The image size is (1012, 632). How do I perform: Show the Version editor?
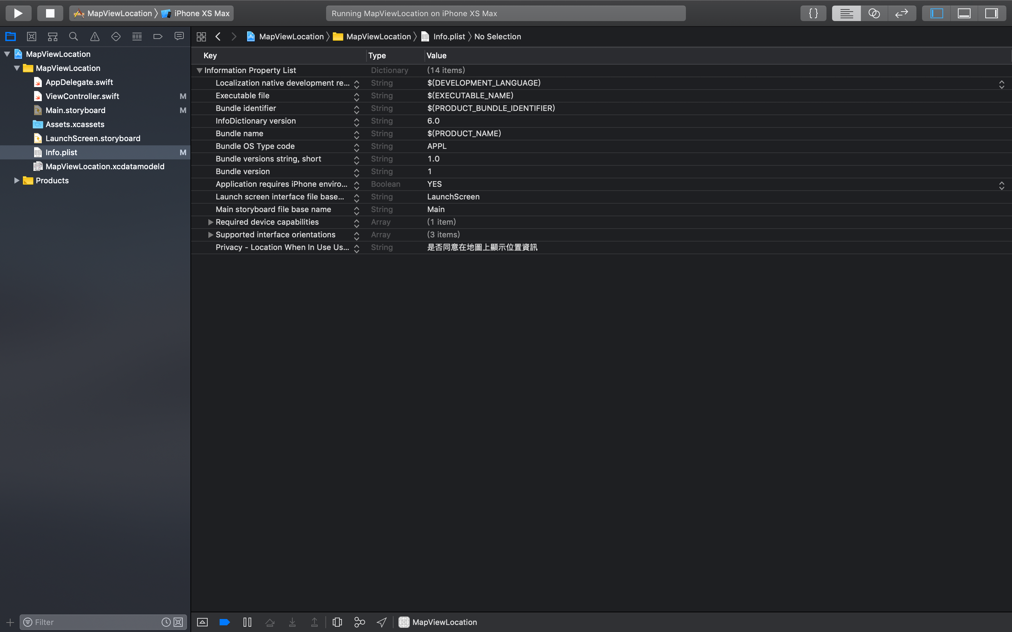(902, 13)
